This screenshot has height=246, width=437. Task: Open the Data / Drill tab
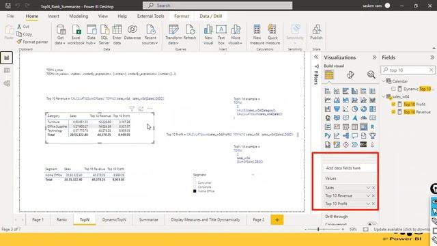[211, 16]
